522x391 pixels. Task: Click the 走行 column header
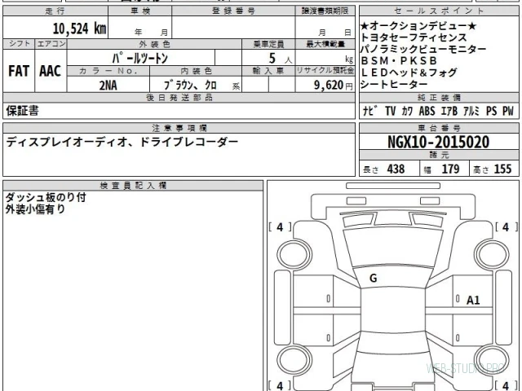pos(55,11)
